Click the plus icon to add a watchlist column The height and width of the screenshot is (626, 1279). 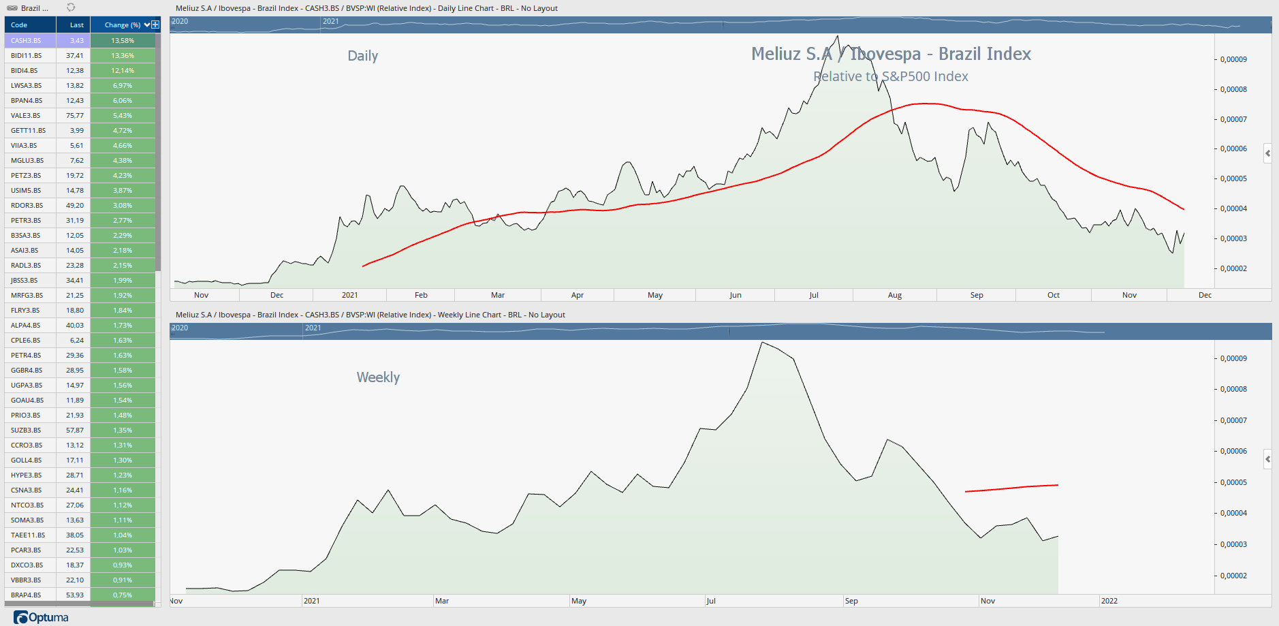155,25
